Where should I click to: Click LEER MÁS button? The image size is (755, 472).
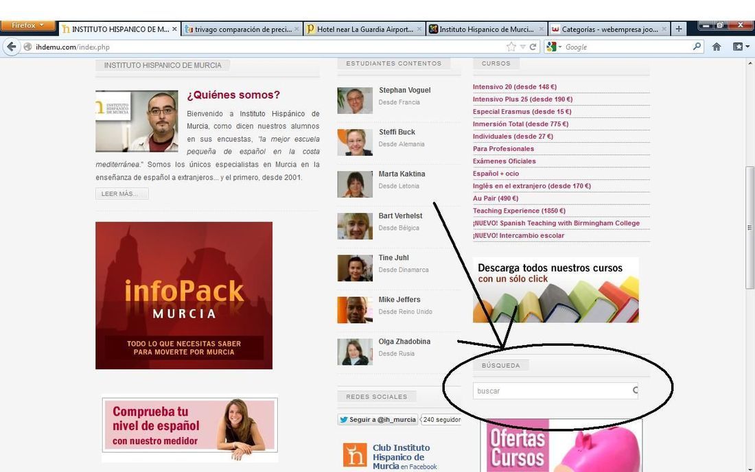(x=121, y=193)
